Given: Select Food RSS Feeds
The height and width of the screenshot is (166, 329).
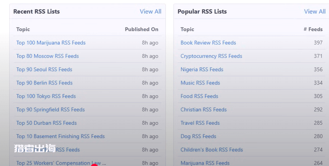Looking at the screenshot, I should [199, 96].
